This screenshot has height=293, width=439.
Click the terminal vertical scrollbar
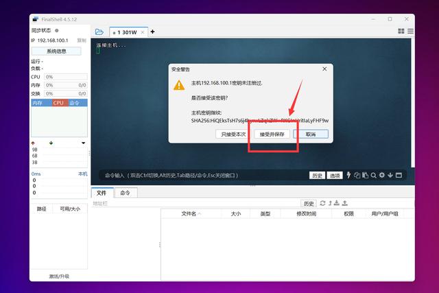click(413, 103)
